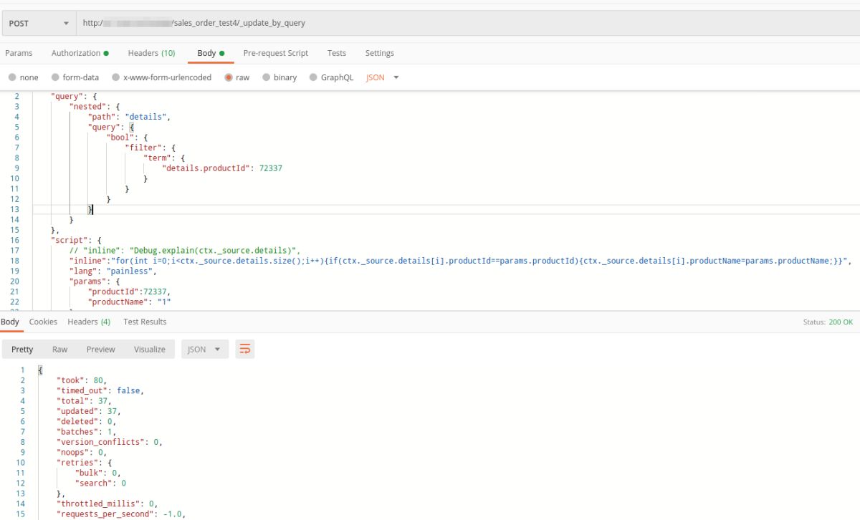860x520 pixels.
Task: Click the "retries": { response line
Action: tap(84, 463)
